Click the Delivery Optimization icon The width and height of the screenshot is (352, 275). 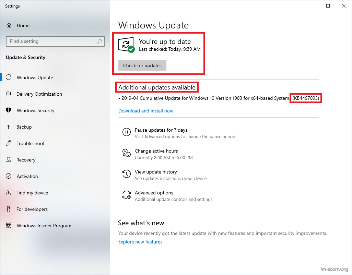tap(9, 94)
